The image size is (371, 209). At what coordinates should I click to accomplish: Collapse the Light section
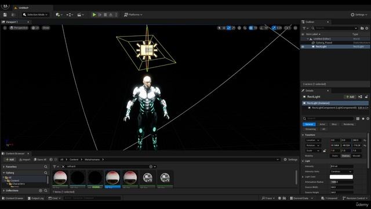(x=303, y=161)
